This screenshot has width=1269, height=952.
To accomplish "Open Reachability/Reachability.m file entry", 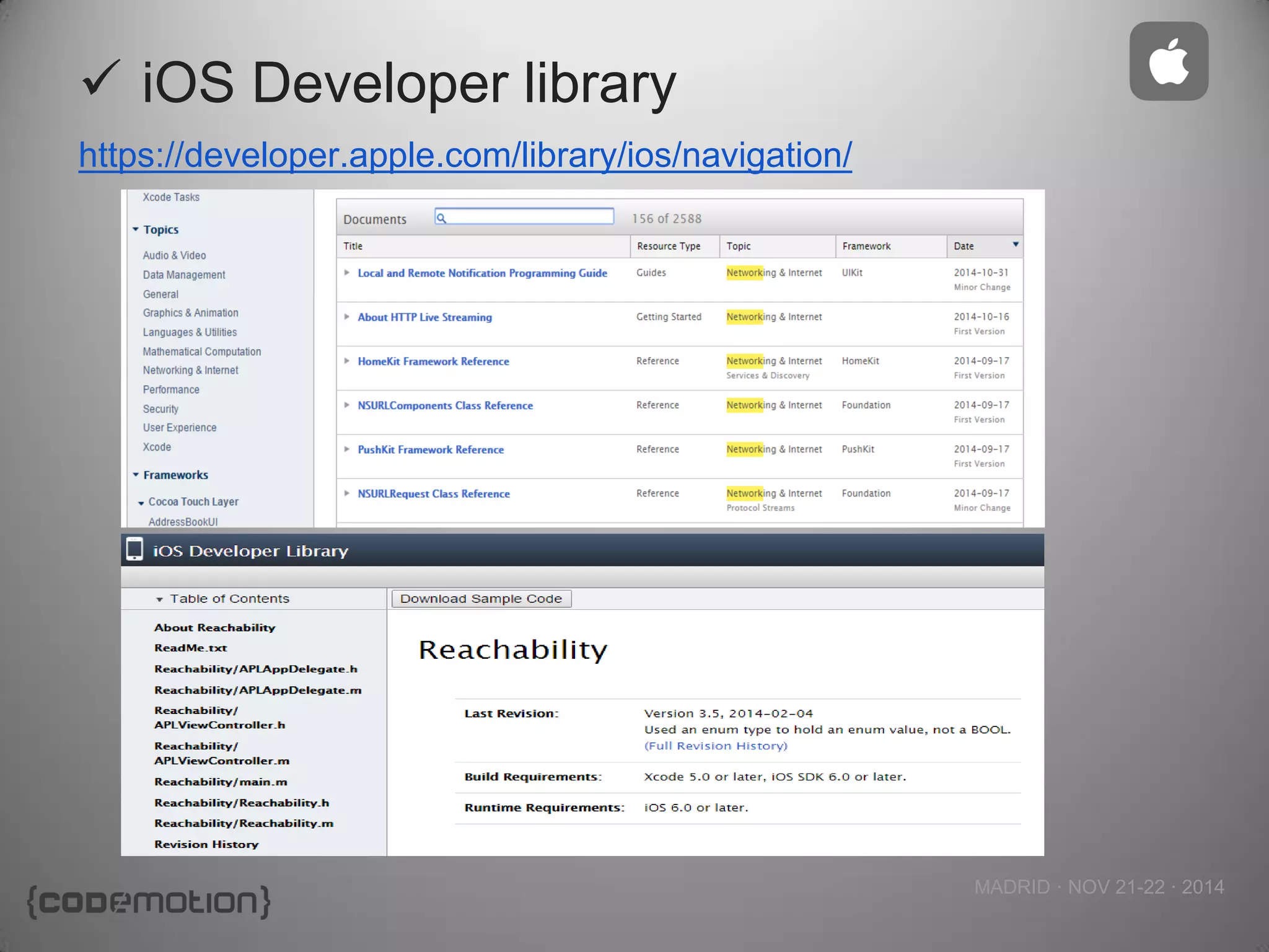I will tap(244, 823).
